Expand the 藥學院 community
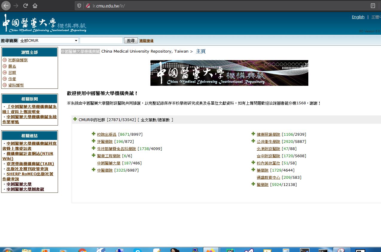381x252 pixels. click(x=253, y=170)
